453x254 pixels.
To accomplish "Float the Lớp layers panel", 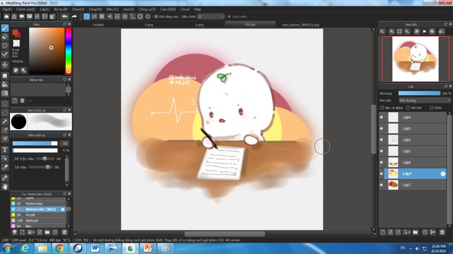I will coord(445,86).
